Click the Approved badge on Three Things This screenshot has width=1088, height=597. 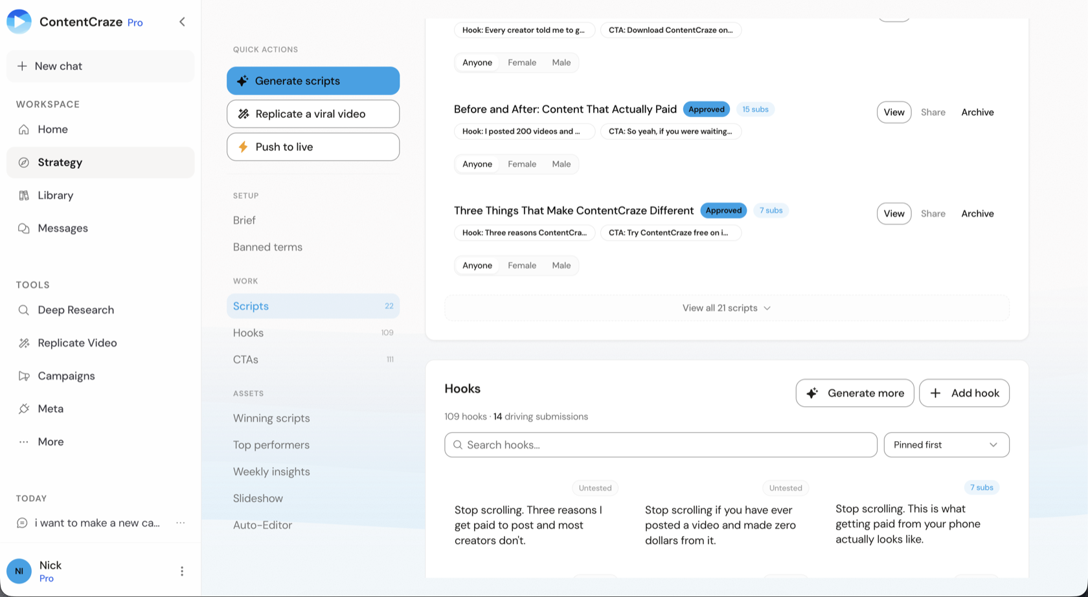723,211
